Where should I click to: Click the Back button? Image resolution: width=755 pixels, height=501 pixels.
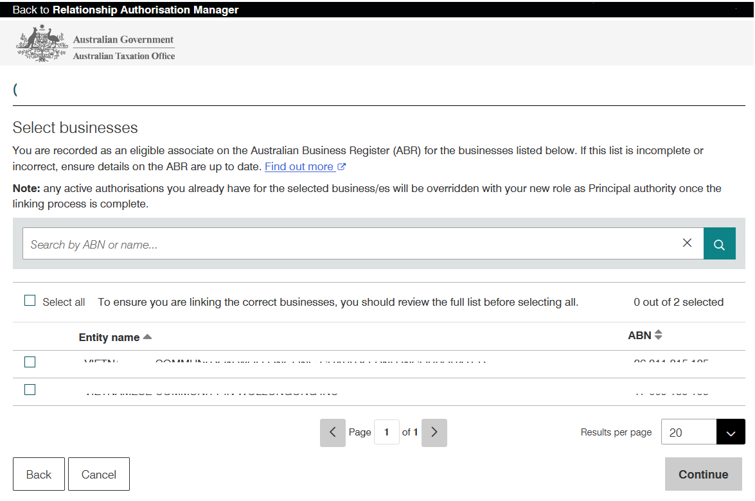click(x=39, y=474)
